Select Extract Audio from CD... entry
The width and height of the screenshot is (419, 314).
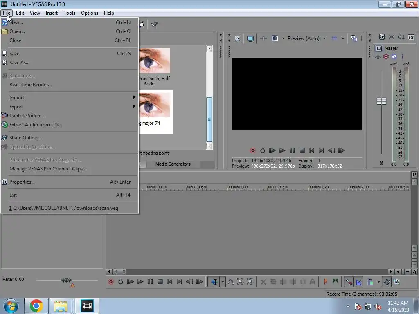point(70,125)
